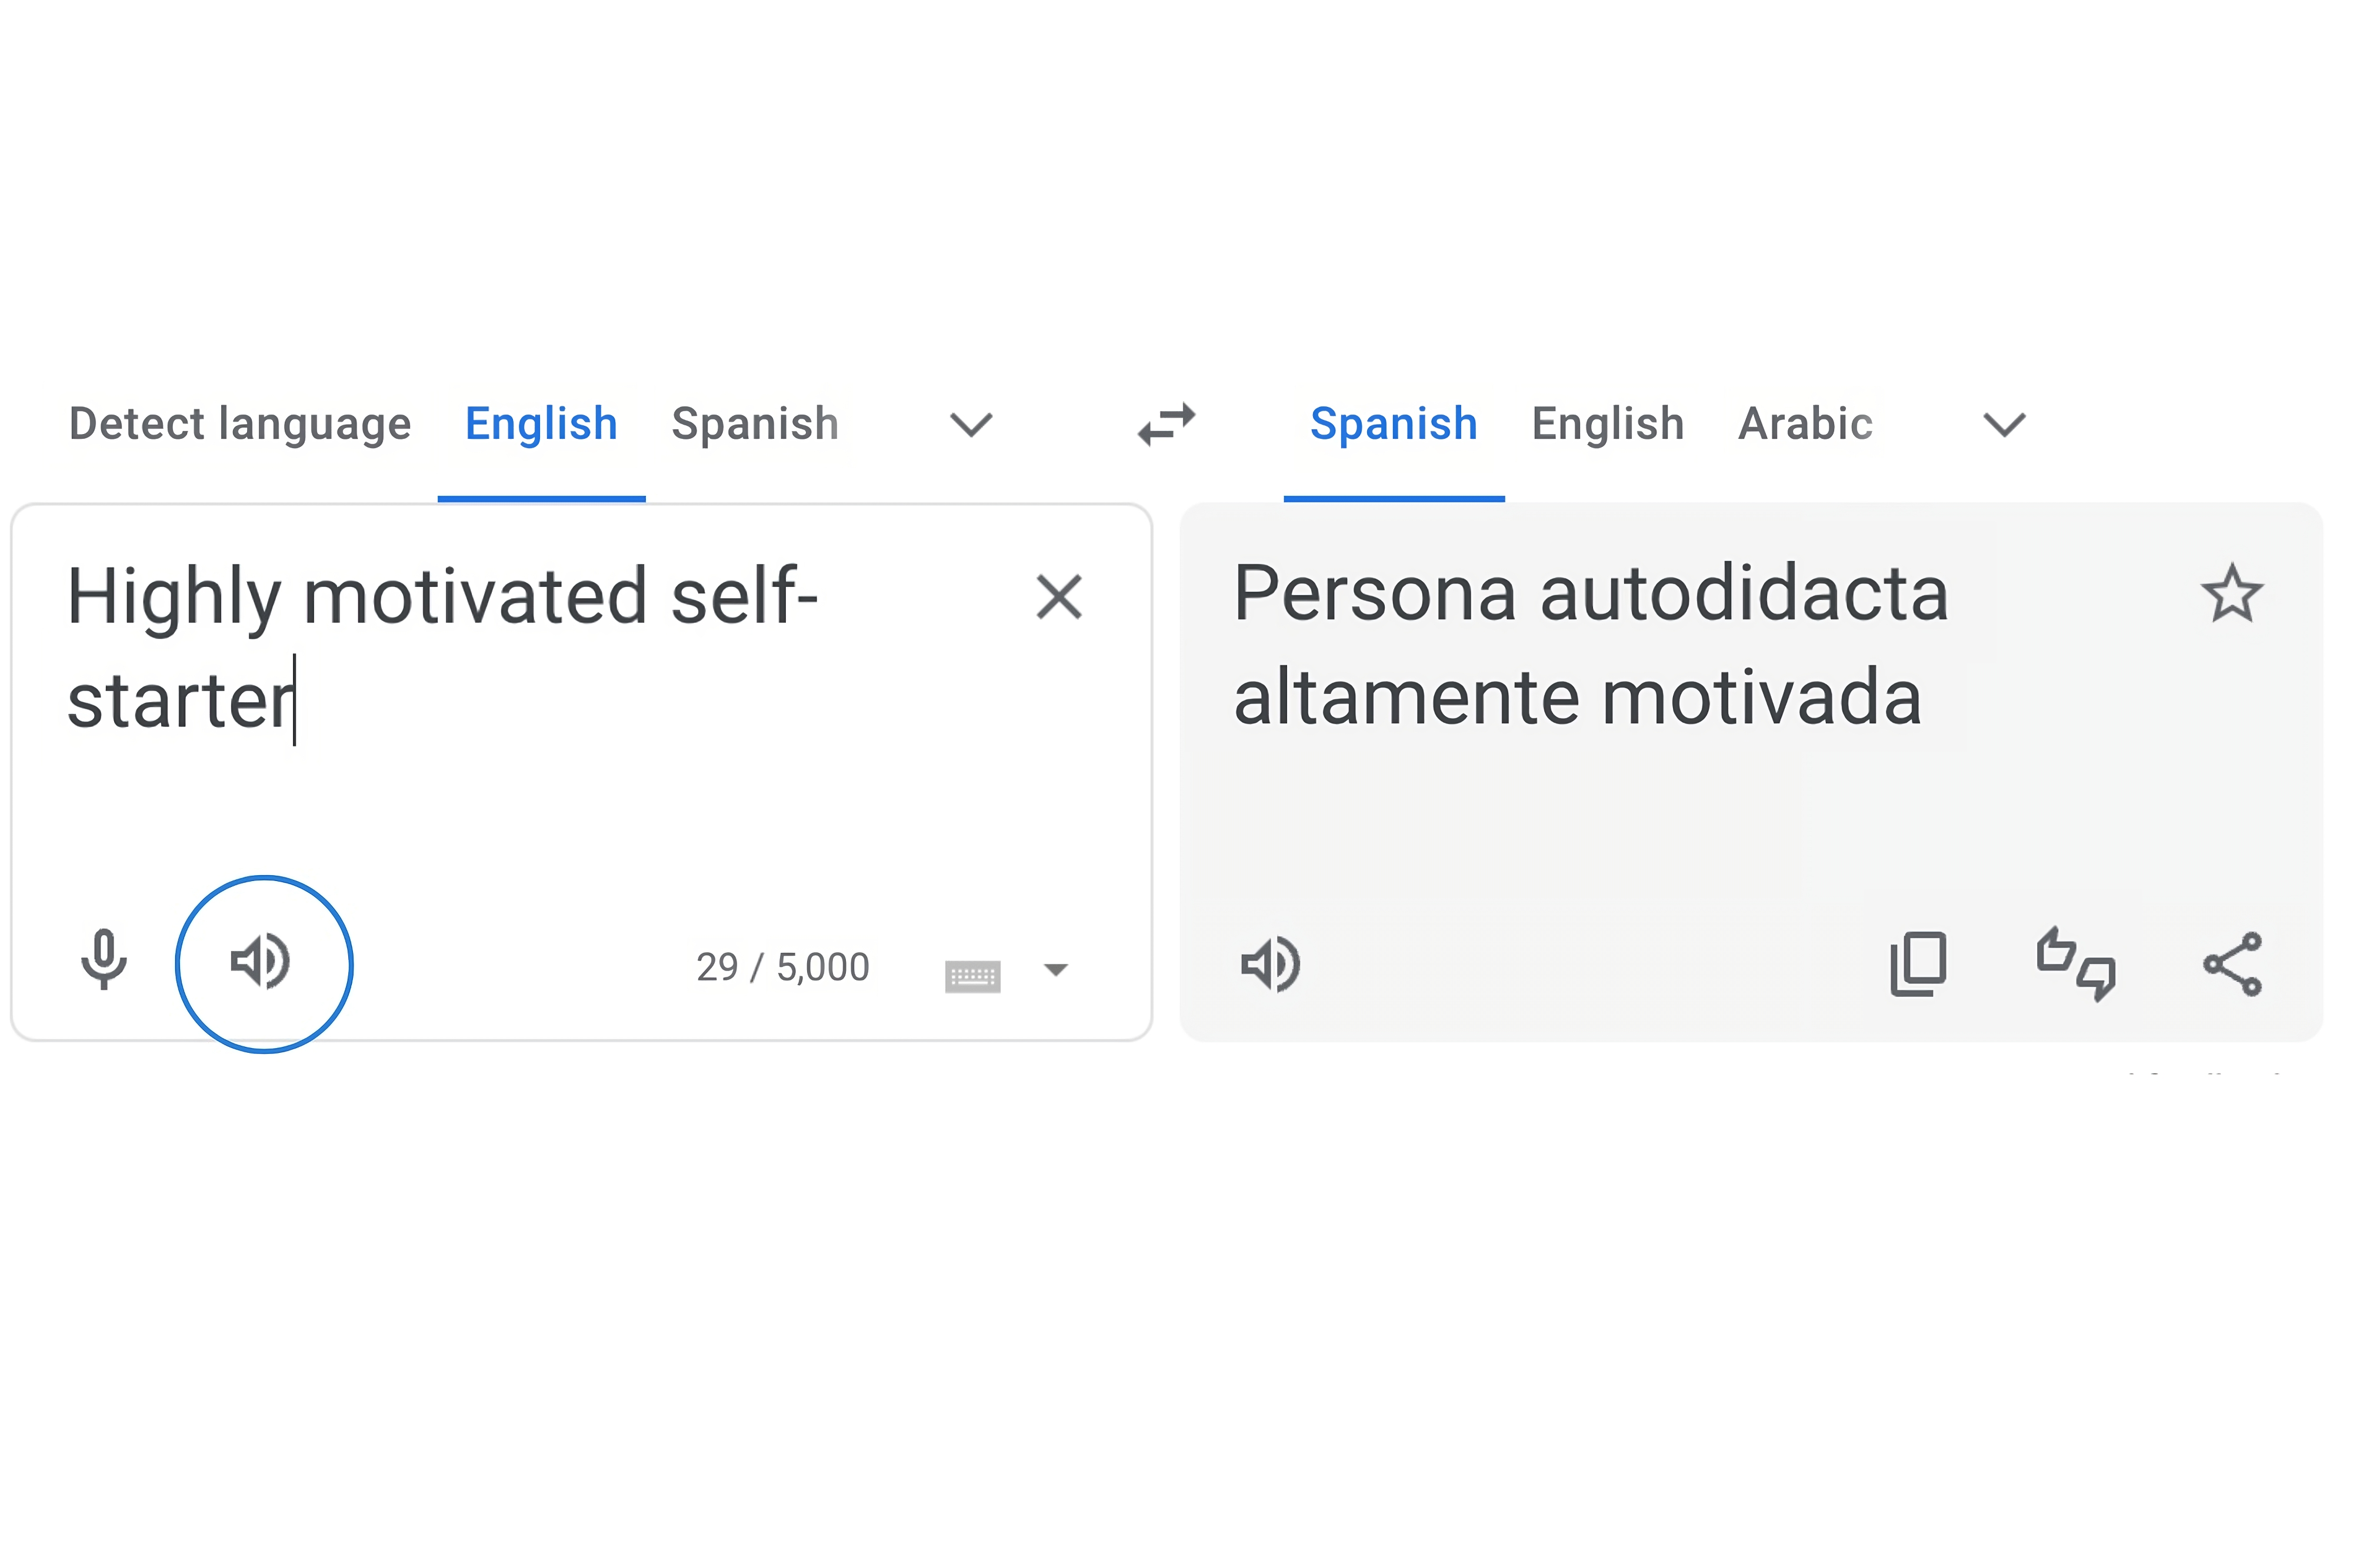Select Detect language as source
2353x1568 pixels.
[240, 424]
